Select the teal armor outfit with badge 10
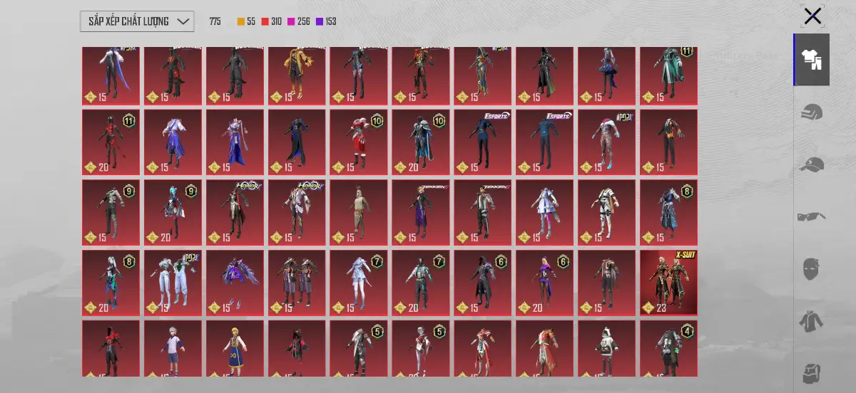 click(x=420, y=142)
